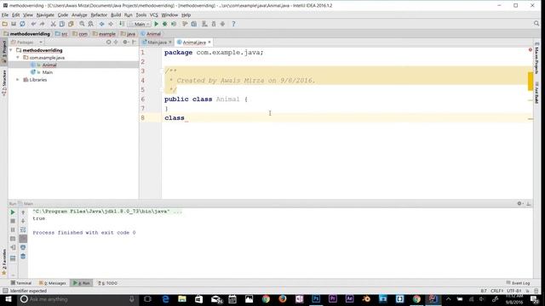Open the Run panel settings gear
Viewport: 545px width, 306px height.
[x=519, y=204]
